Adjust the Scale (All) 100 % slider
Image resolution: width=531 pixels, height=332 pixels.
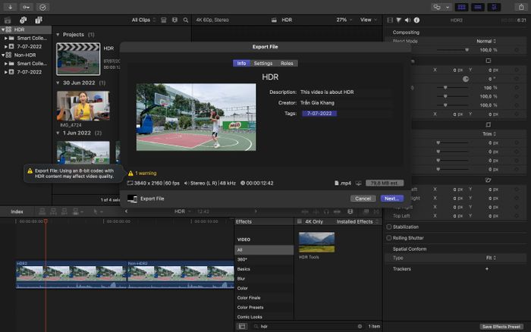coord(452,88)
